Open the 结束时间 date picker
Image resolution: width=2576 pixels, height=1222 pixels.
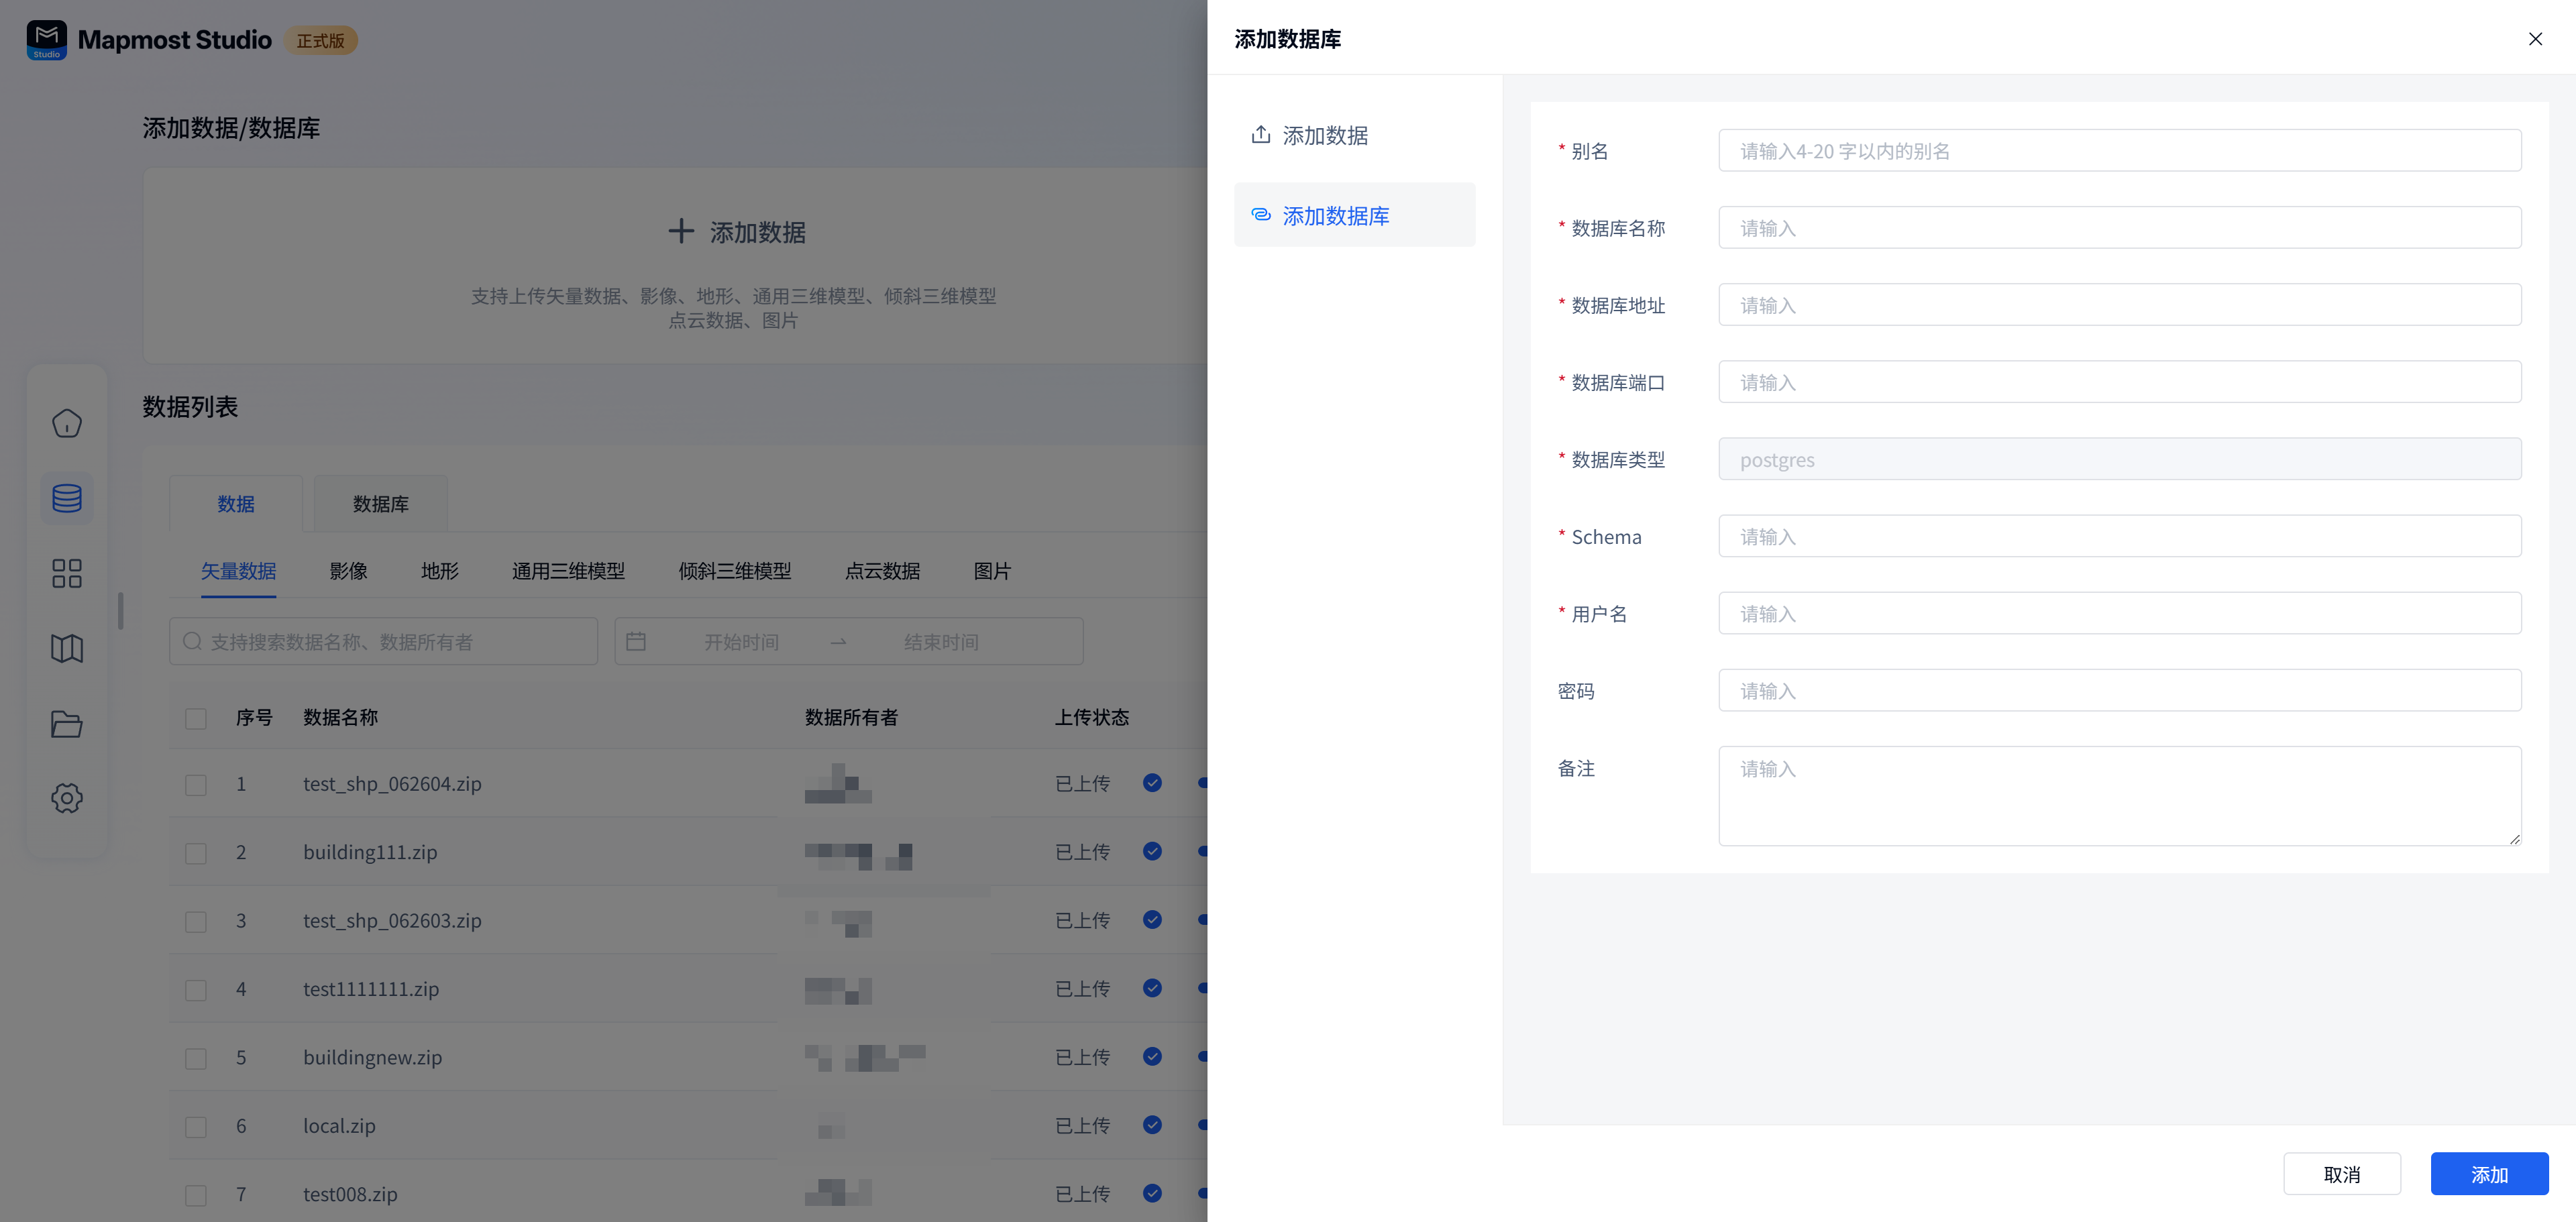[x=940, y=641]
